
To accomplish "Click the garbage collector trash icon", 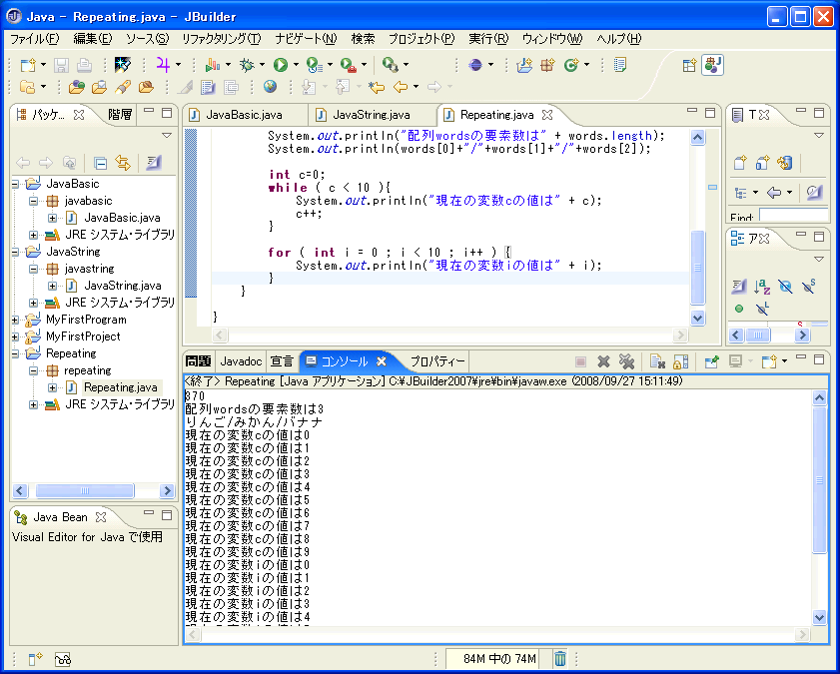I will pos(560,658).
